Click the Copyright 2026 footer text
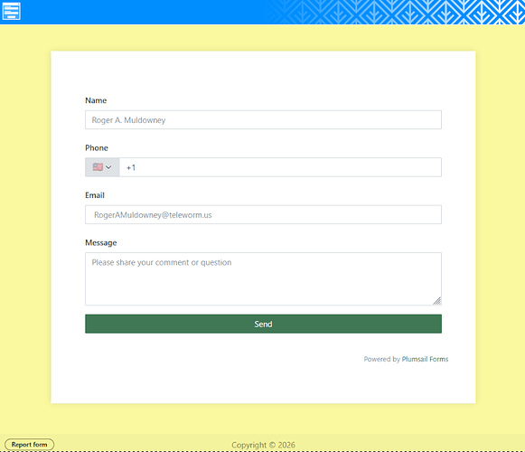This screenshot has height=452, width=525. pyautogui.click(x=263, y=445)
